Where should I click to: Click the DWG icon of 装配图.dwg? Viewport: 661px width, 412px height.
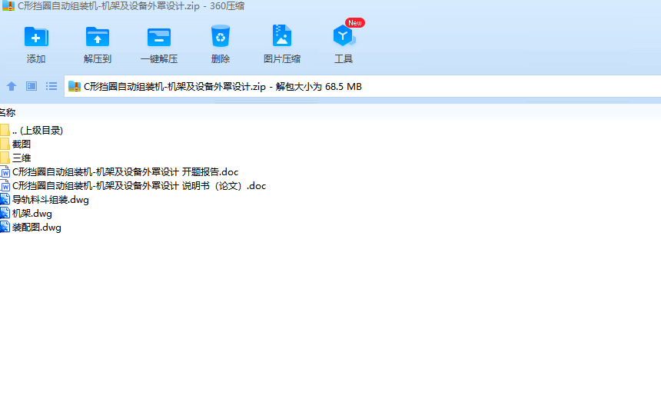5,228
